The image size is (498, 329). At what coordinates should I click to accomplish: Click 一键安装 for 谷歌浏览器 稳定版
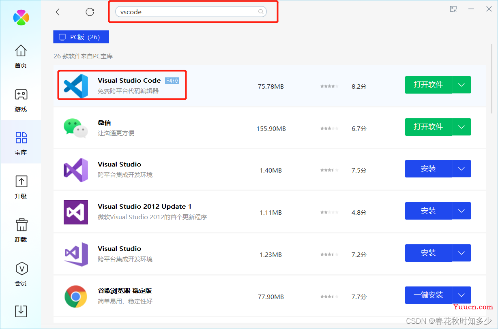point(428,295)
